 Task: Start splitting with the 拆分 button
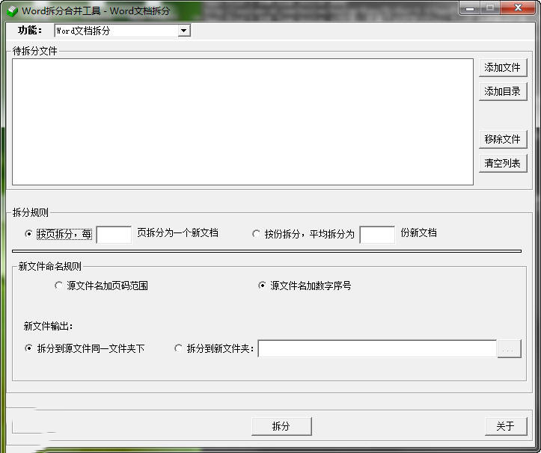pyautogui.click(x=281, y=426)
